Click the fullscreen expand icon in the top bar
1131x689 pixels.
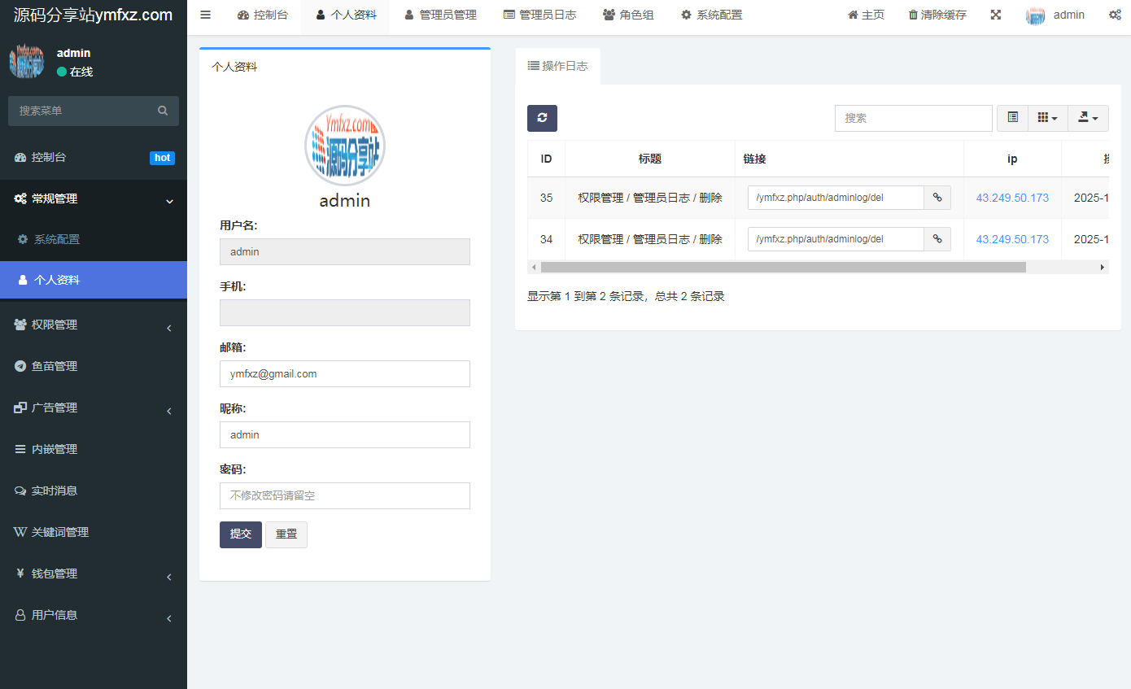(995, 15)
